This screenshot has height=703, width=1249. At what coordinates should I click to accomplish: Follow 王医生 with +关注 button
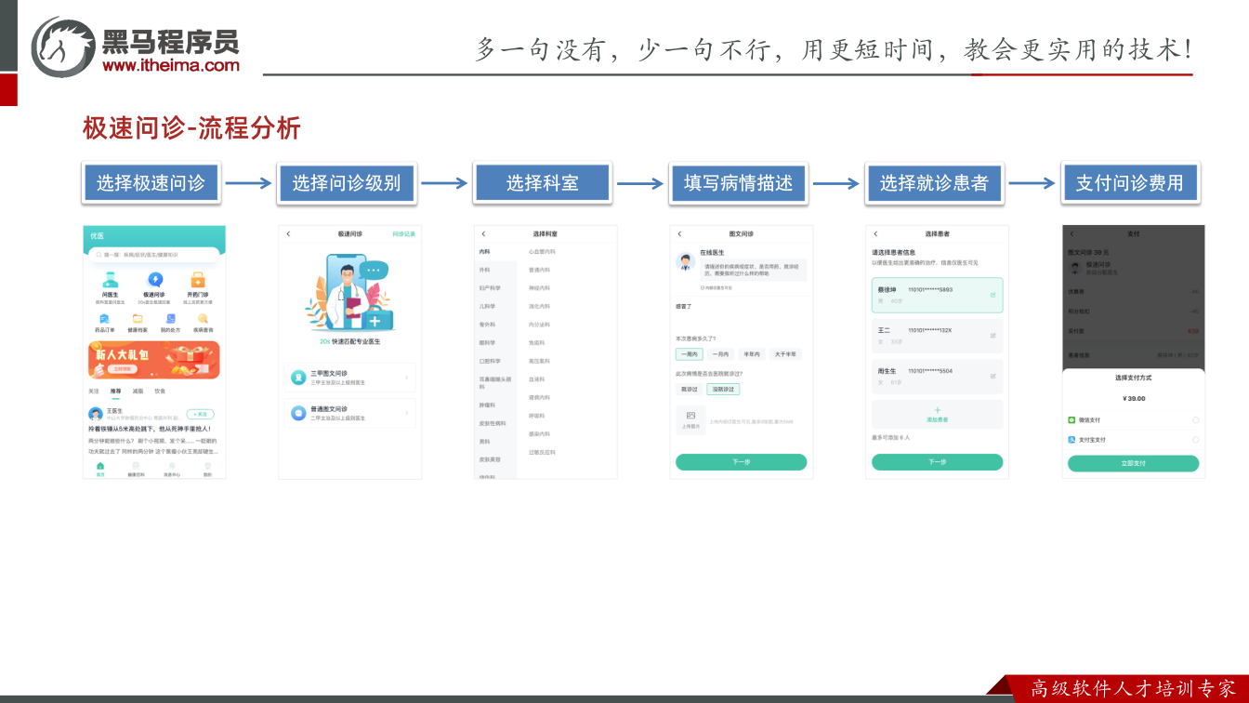(x=200, y=414)
